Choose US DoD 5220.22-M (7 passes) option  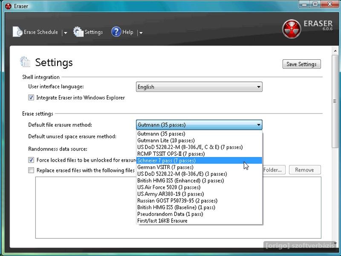(199, 147)
